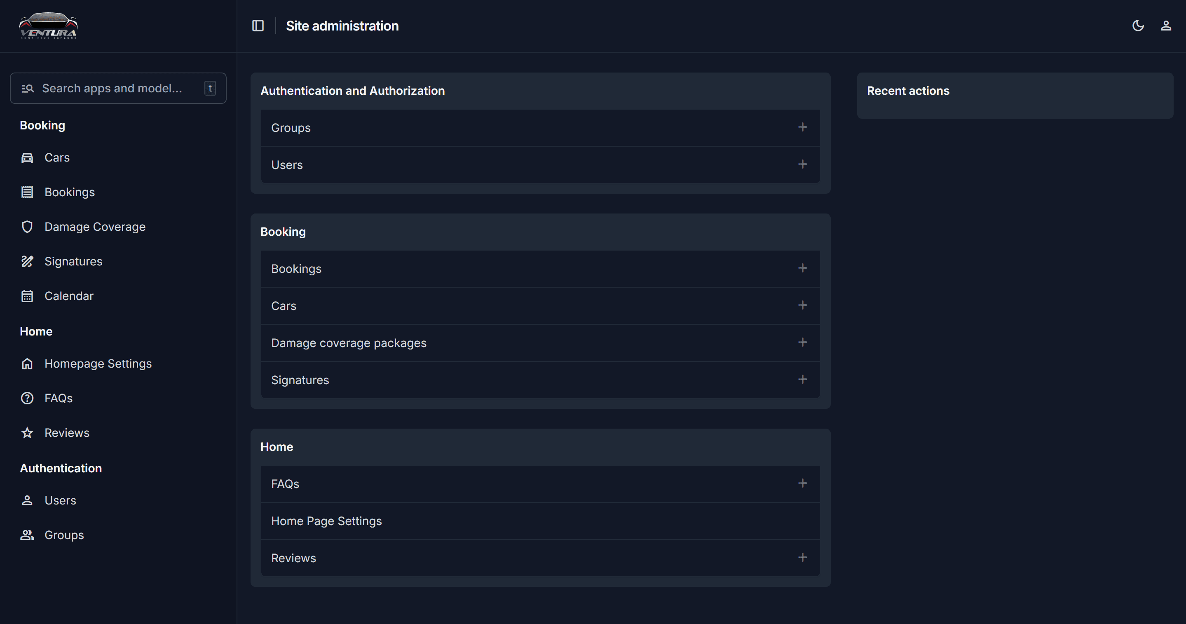Open the Users link in main panel
This screenshot has width=1186, height=624.
(x=287, y=165)
